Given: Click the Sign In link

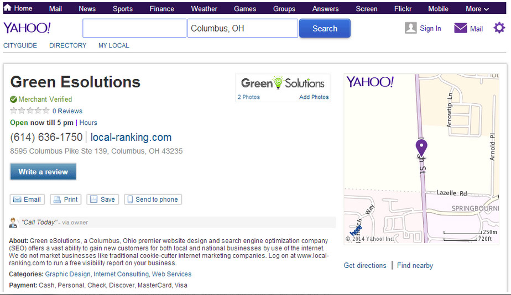Looking at the screenshot, I should tap(430, 28).
